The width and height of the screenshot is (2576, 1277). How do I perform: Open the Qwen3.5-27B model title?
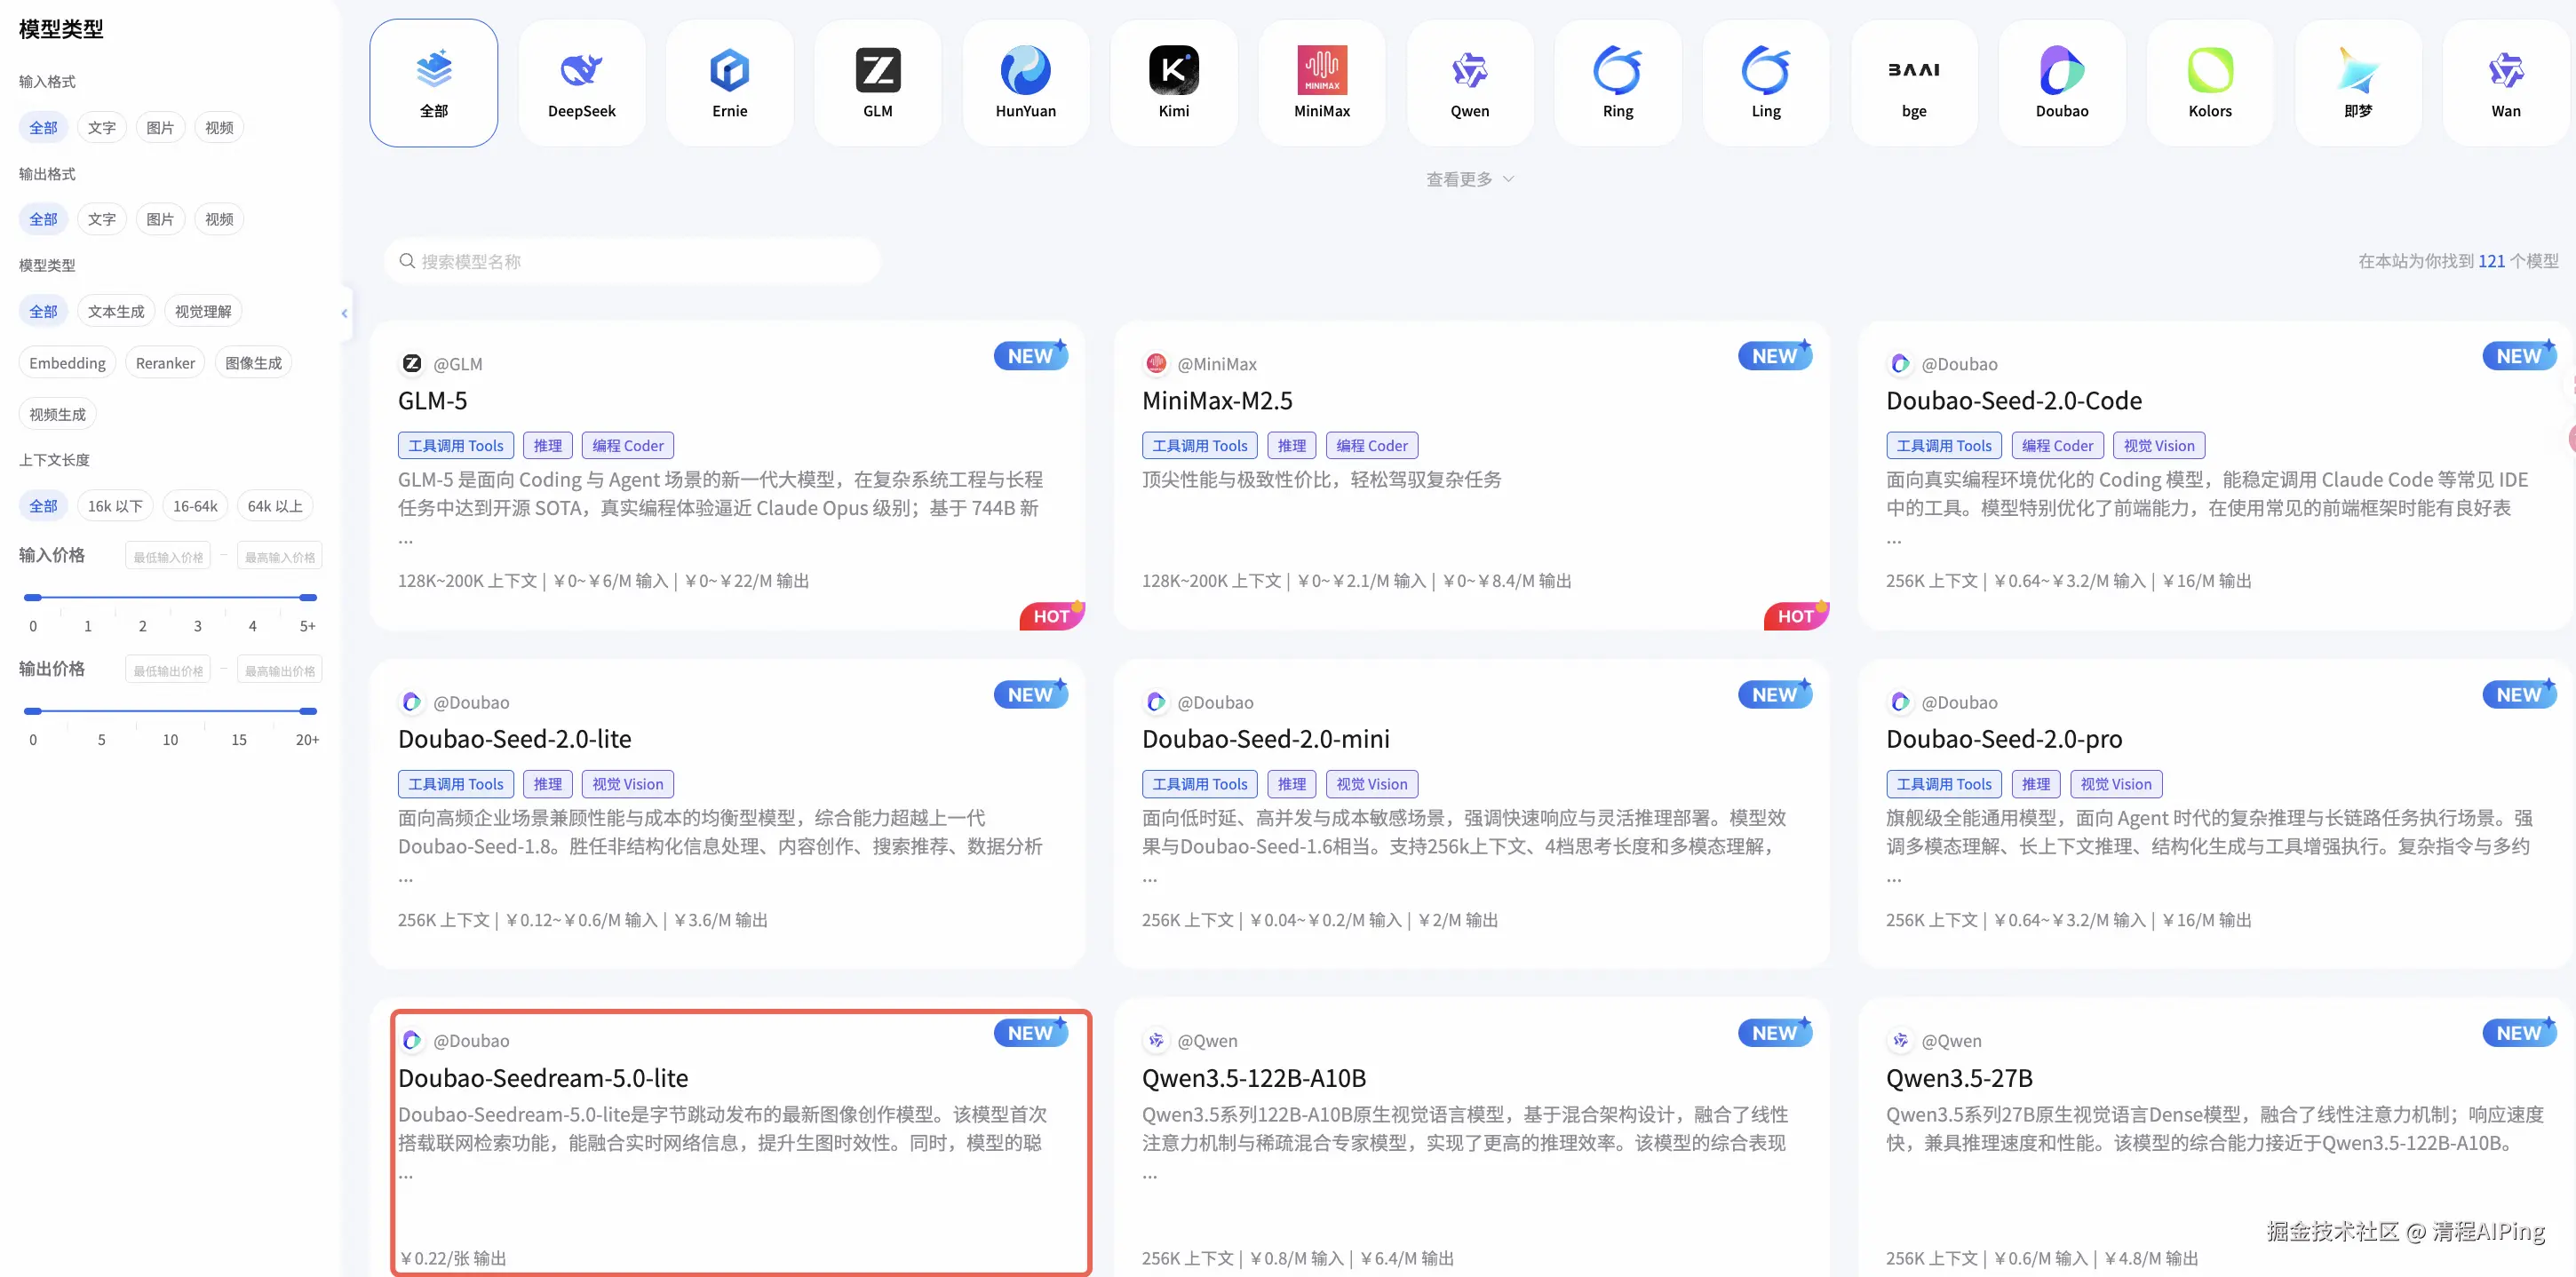pos(1959,1078)
